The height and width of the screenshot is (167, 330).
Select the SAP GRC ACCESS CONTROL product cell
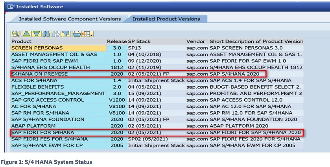pos(58,100)
